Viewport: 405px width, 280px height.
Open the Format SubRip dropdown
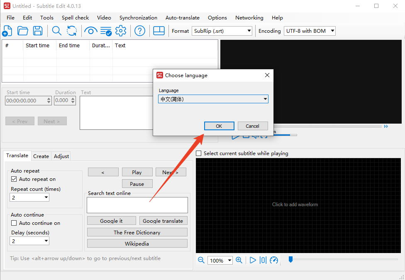point(222,31)
